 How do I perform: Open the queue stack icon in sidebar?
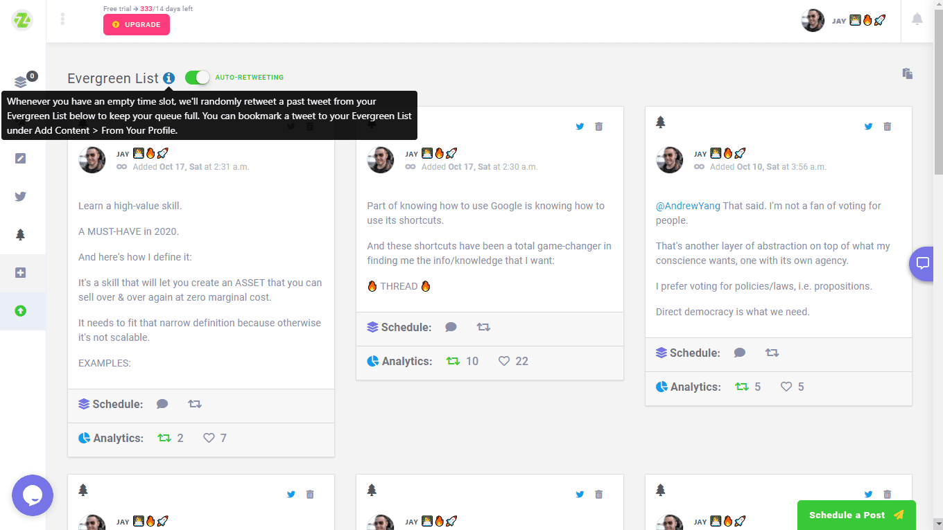21,82
